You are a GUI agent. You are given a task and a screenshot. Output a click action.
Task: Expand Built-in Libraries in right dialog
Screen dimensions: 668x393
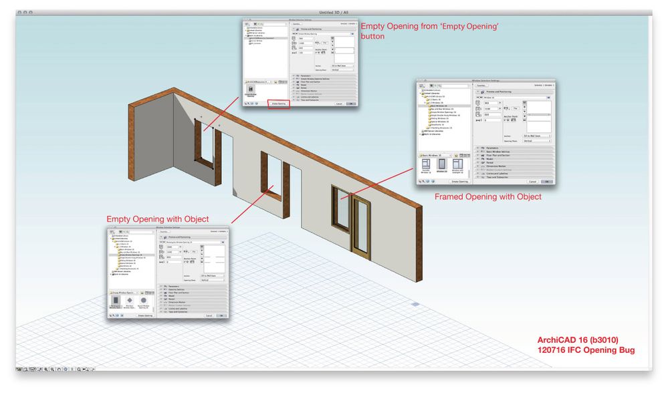[x=421, y=134]
